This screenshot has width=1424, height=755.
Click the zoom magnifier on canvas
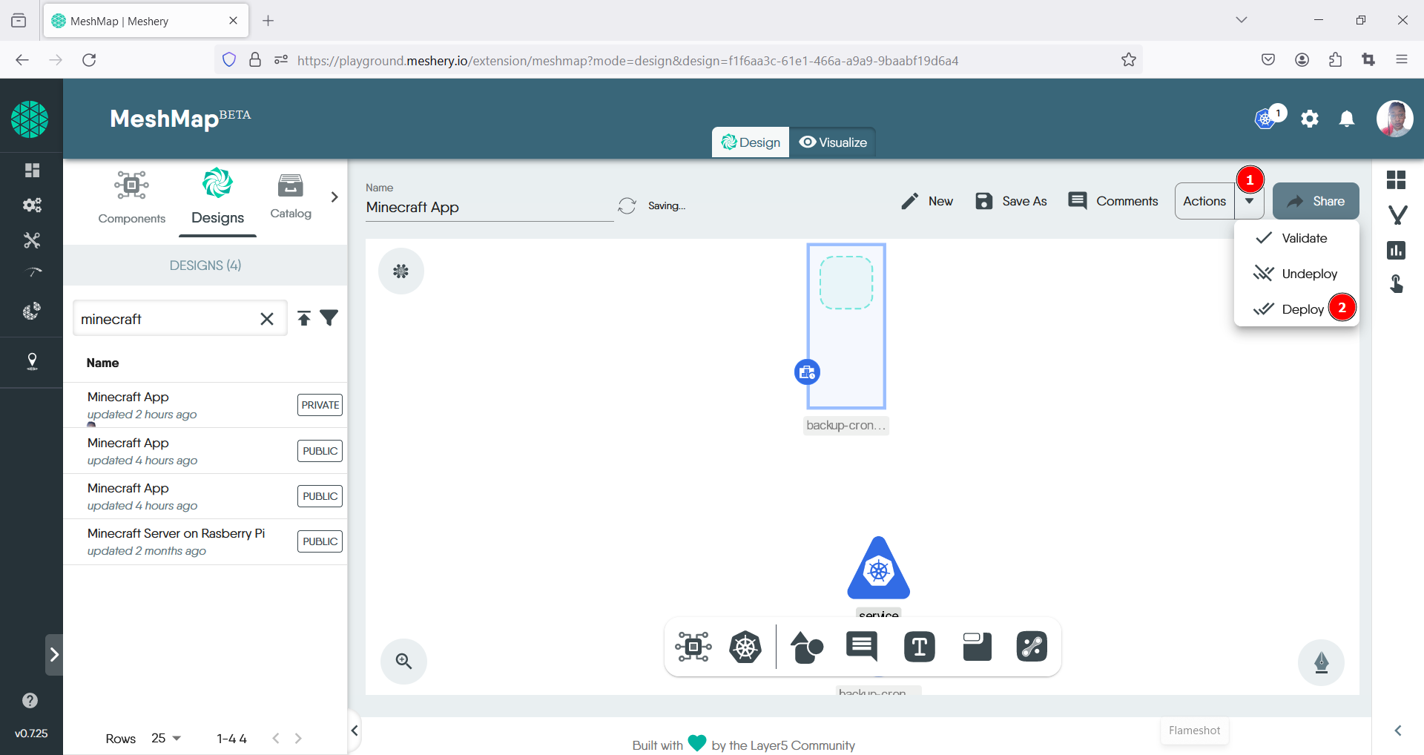click(x=403, y=661)
